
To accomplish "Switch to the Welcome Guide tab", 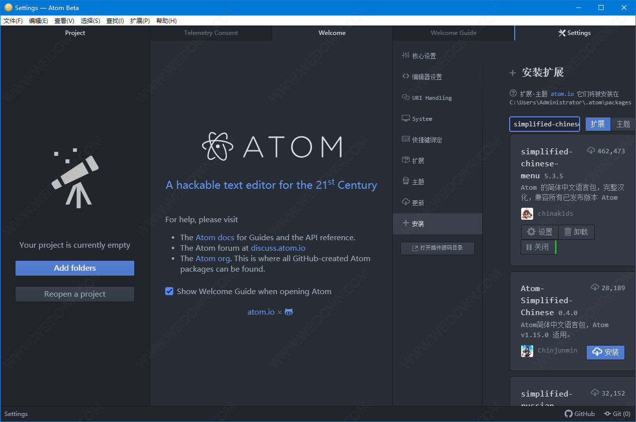I will click(454, 33).
